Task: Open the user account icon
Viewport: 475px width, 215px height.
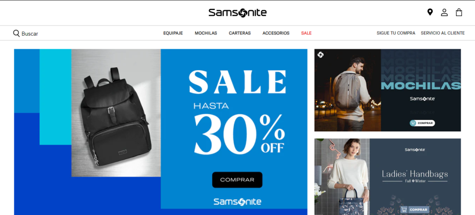Action: (x=444, y=13)
